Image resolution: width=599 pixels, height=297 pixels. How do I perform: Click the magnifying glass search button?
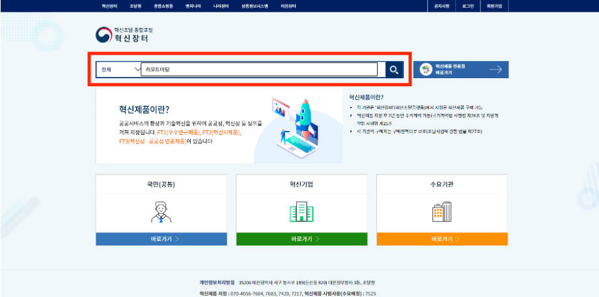394,70
